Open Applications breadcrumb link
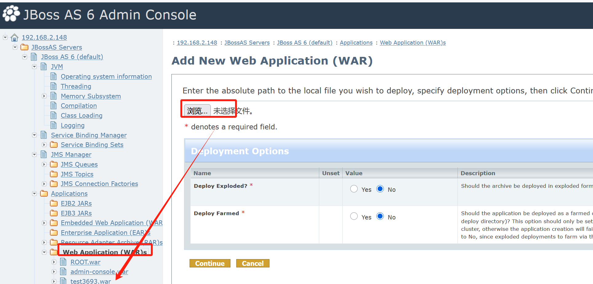593x284 pixels. (x=356, y=43)
